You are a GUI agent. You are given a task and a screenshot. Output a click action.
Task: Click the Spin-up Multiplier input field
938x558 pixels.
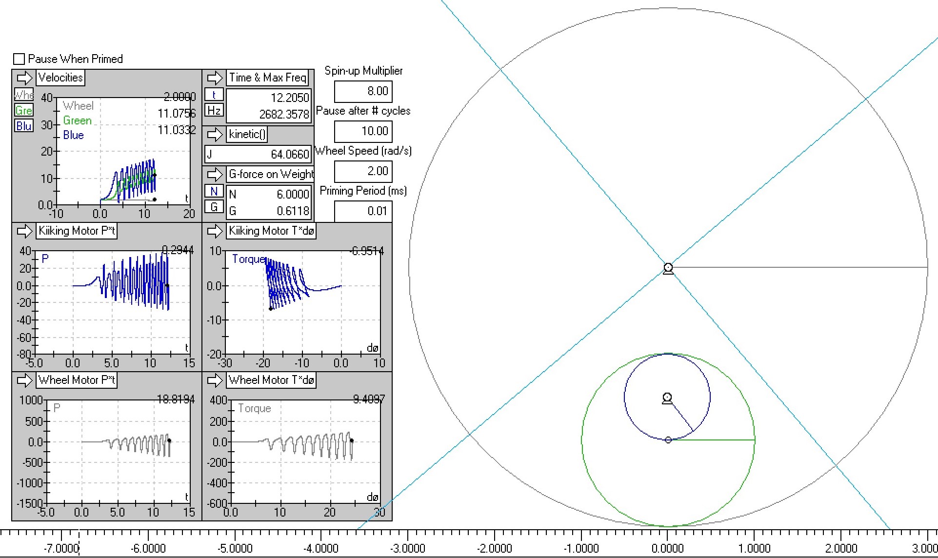363,91
